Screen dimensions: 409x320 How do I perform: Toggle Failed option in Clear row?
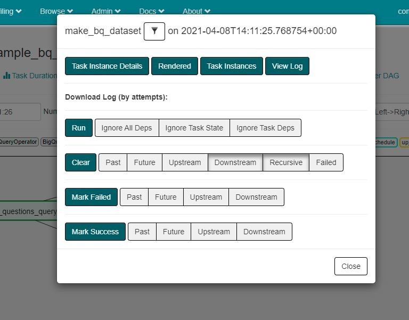[x=326, y=162]
